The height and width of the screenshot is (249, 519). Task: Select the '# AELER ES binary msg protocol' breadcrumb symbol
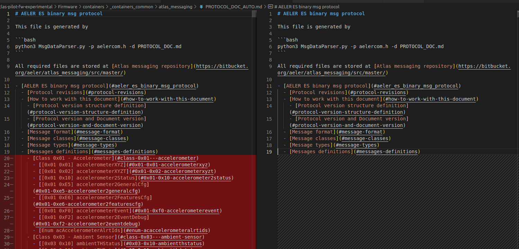[307, 7]
